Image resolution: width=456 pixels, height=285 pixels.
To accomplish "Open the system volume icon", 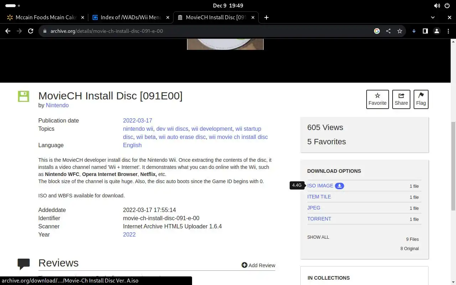I will coord(437,5).
